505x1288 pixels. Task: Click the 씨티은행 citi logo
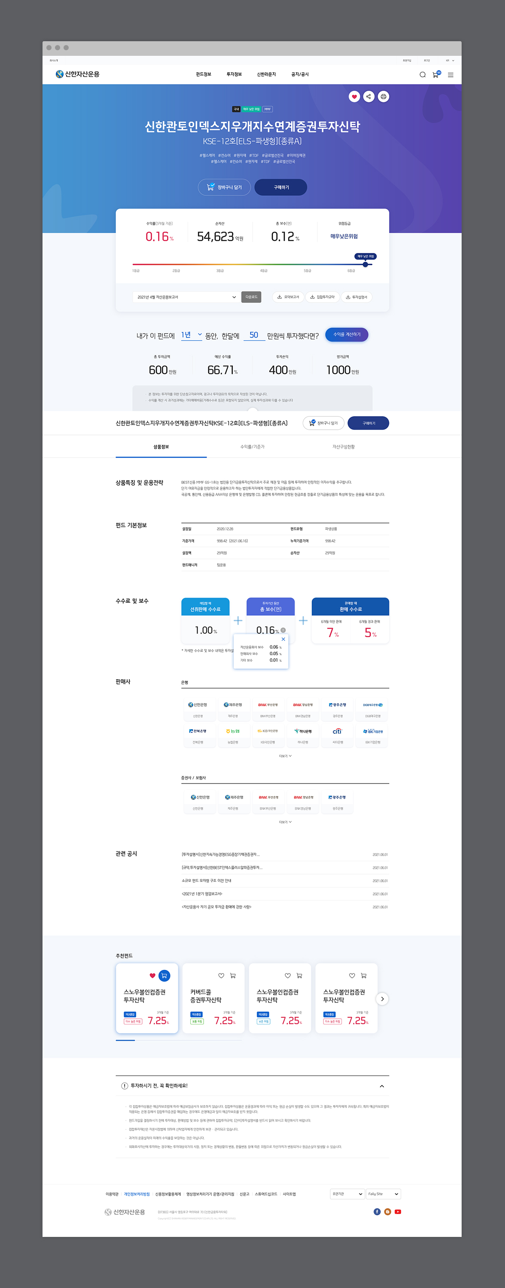coord(338,731)
